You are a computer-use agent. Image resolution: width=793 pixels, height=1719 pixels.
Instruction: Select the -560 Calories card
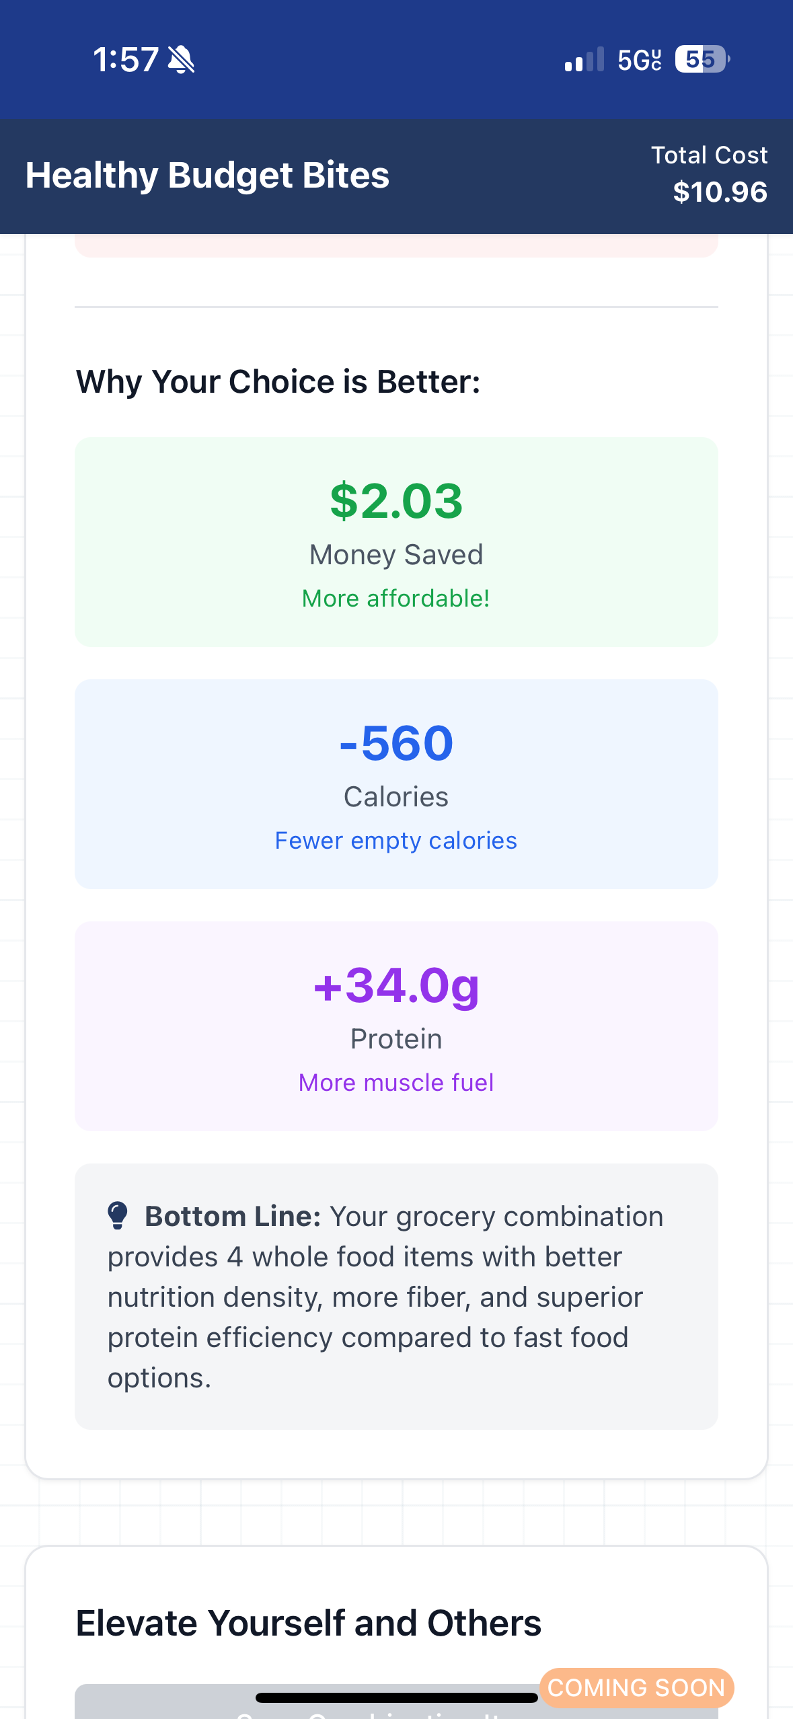(396, 784)
